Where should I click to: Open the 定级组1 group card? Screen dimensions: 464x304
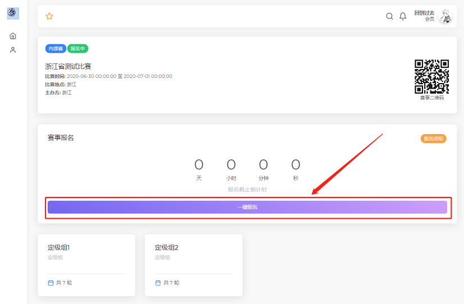(x=87, y=265)
